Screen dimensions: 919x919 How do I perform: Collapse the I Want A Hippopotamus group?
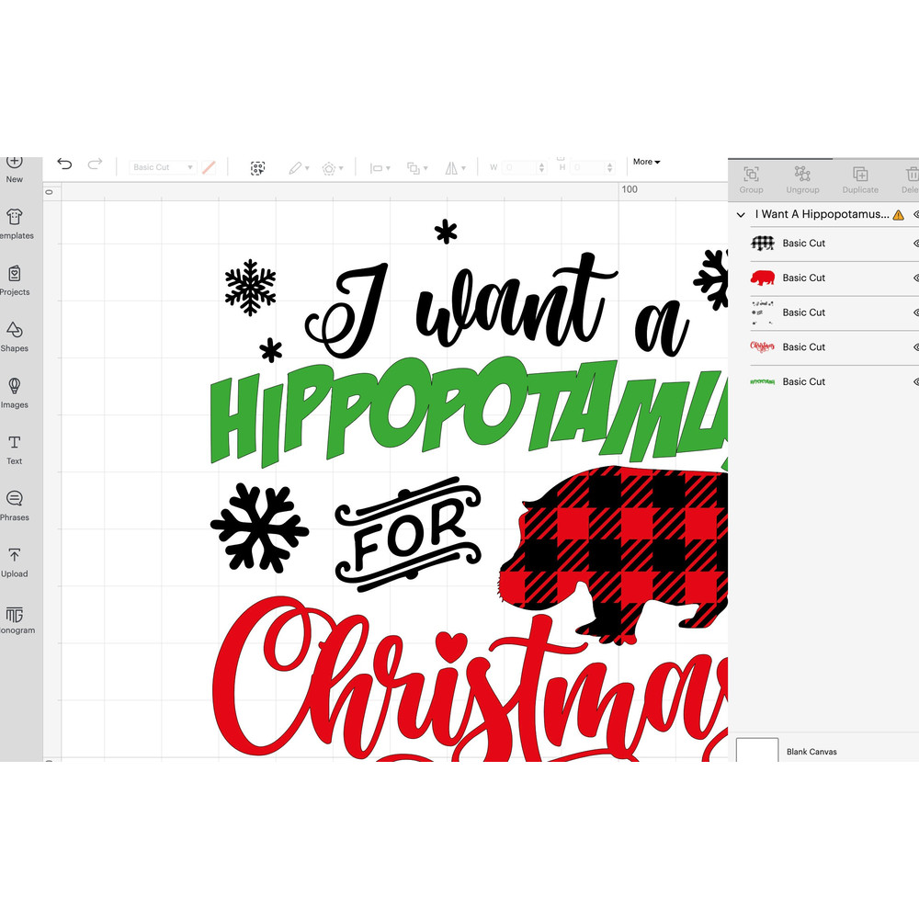(x=741, y=214)
